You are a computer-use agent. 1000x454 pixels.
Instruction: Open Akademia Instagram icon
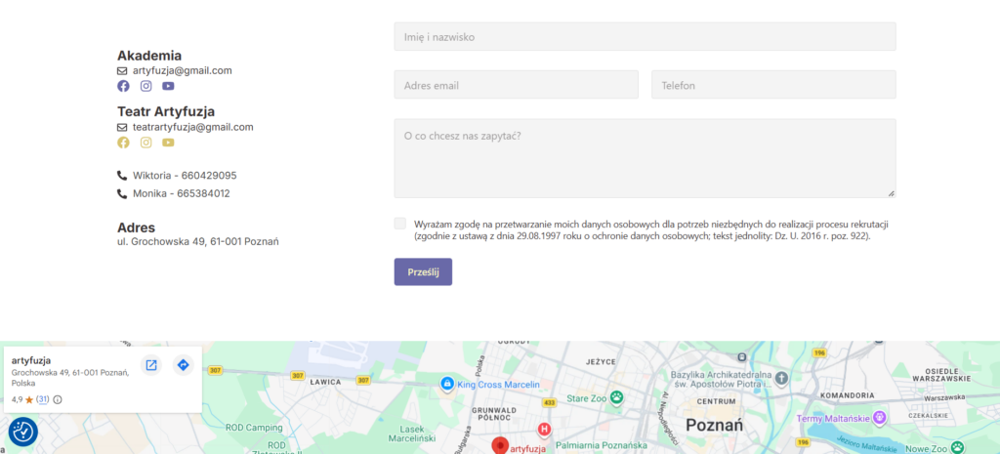pyautogui.click(x=146, y=86)
